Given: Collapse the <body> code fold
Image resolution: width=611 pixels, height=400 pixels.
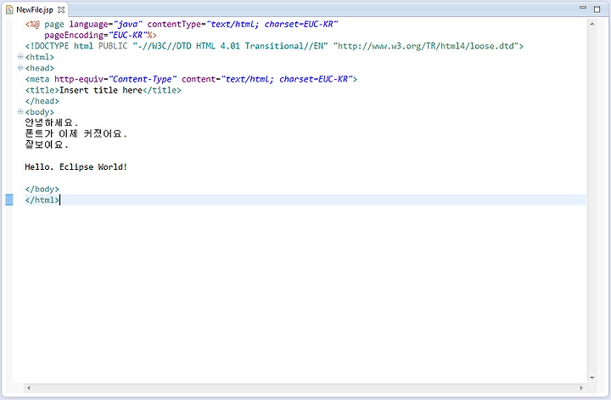Looking at the screenshot, I should (20, 111).
